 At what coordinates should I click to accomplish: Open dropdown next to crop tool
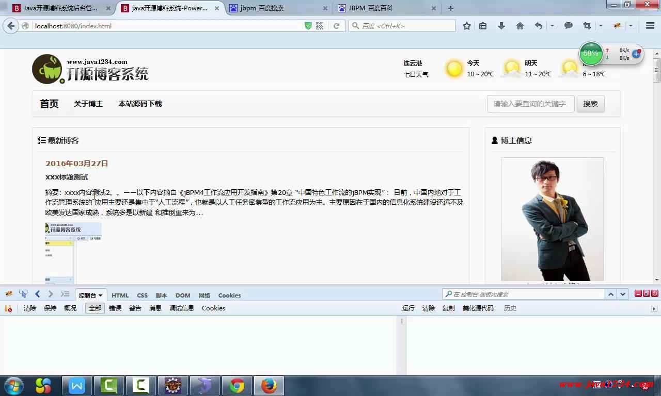[601, 26]
